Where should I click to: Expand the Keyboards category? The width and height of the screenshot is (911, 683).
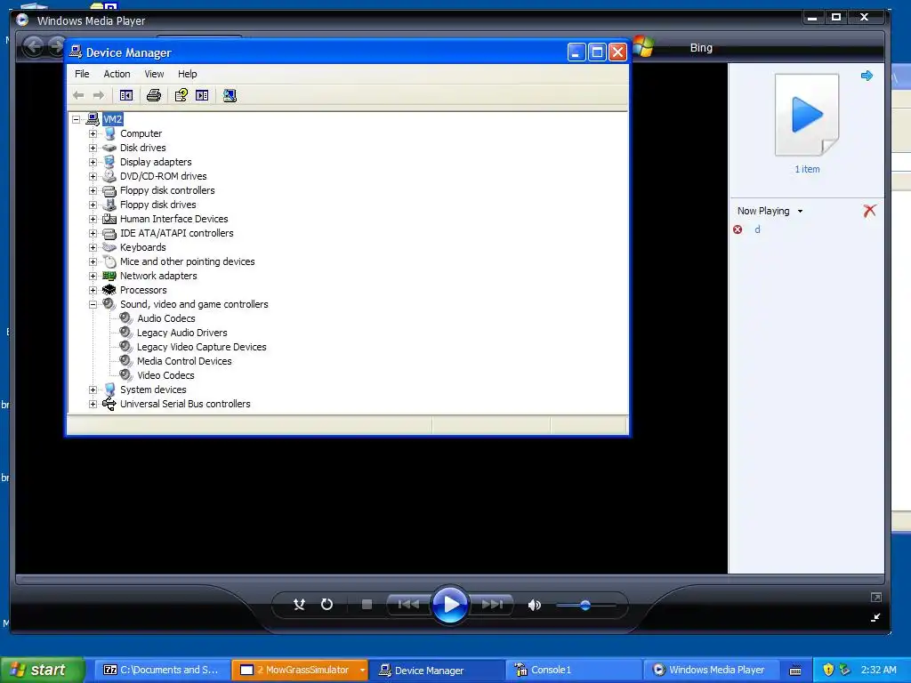click(93, 247)
